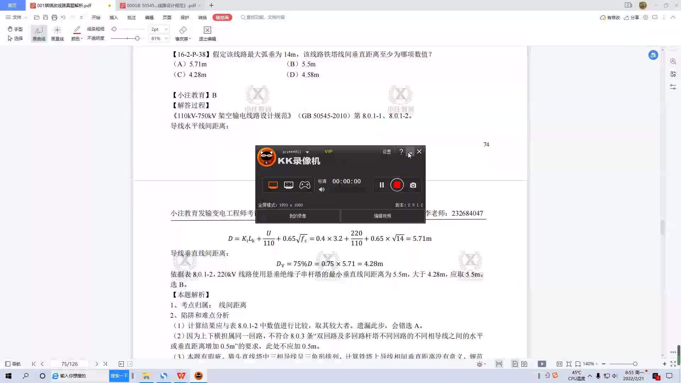Select game recording mode gamepad icon
The height and width of the screenshot is (383, 681).
pos(305,185)
